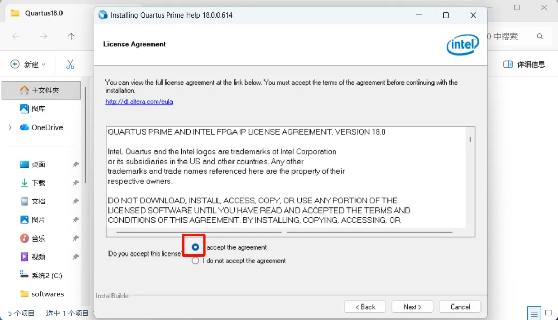
Task: Click the cut scissors icon in Explorer
Action: (x=70, y=65)
